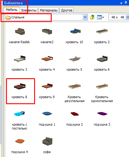Open the Библиотека panel menu arrow
This screenshot has width=129, height=157.
[121, 3]
